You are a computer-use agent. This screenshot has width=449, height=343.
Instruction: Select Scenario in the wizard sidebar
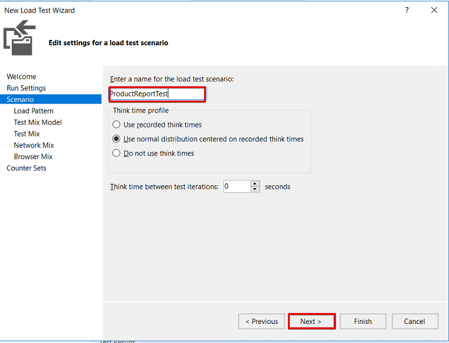point(20,99)
